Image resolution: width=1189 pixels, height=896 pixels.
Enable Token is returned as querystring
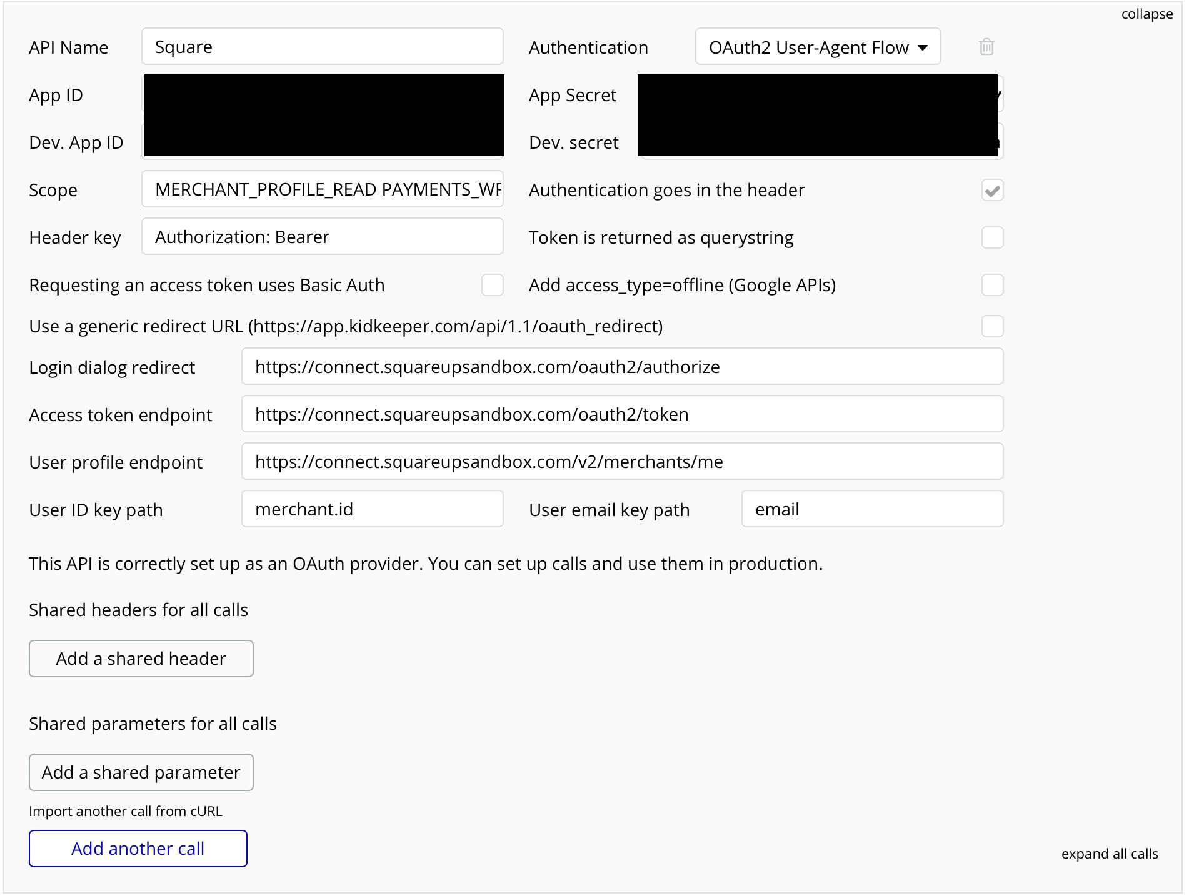pyautogui.click(x=992, y=237)
